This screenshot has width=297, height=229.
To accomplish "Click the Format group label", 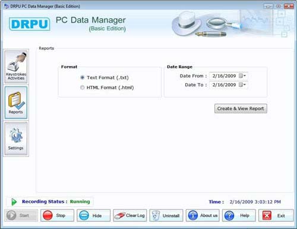I will point(69,67).
